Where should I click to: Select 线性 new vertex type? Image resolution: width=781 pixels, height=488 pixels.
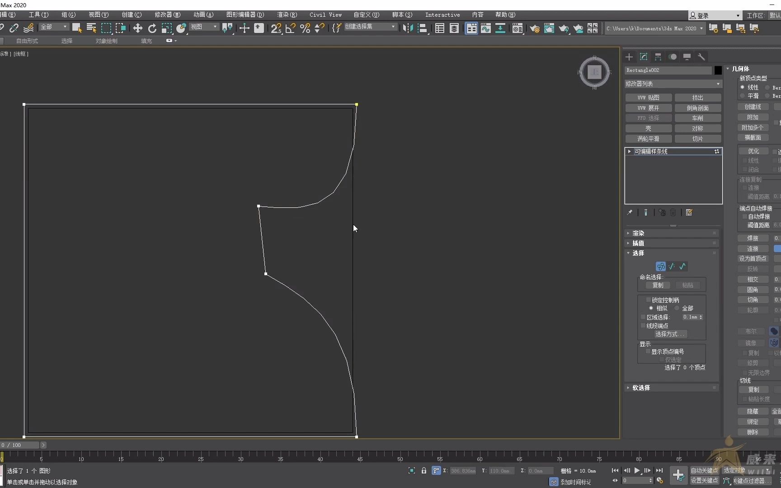point(742,87)
